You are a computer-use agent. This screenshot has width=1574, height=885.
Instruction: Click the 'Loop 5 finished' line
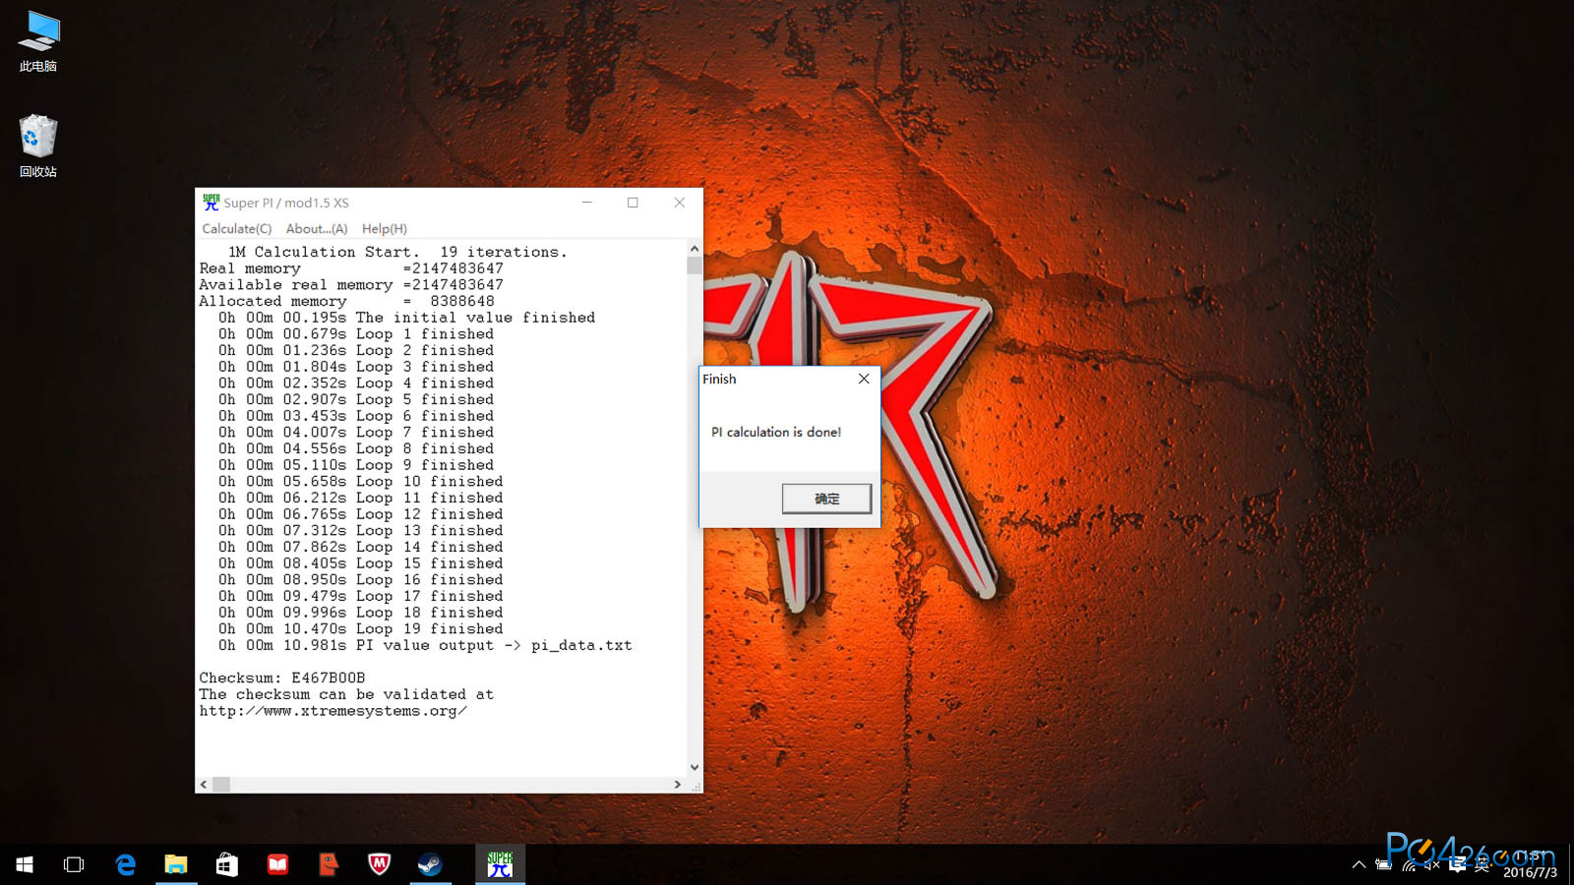(x=356, y=399)
